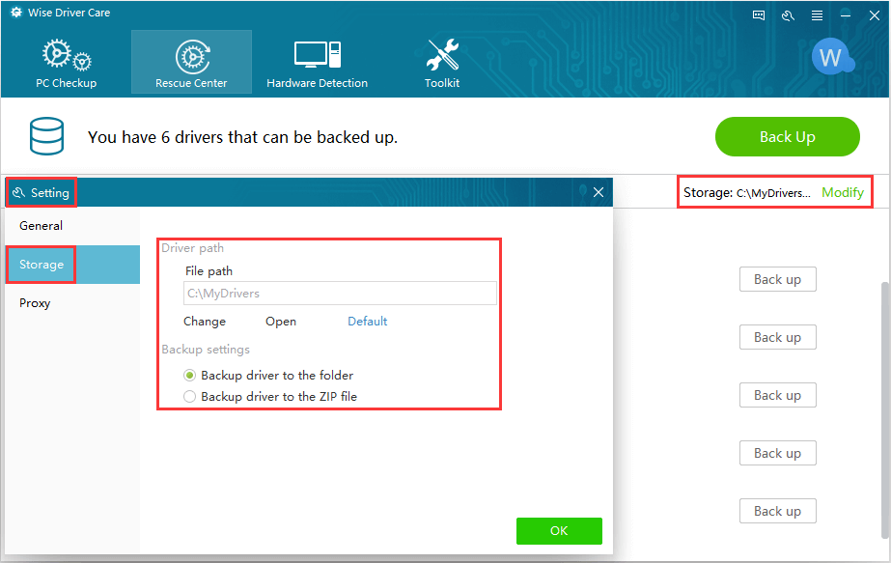Click the feedback message icon in title bar

[759, 15]
